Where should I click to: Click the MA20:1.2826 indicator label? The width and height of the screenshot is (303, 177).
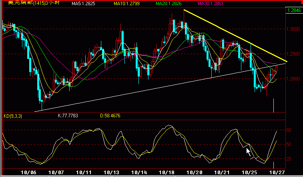point(169,4)
